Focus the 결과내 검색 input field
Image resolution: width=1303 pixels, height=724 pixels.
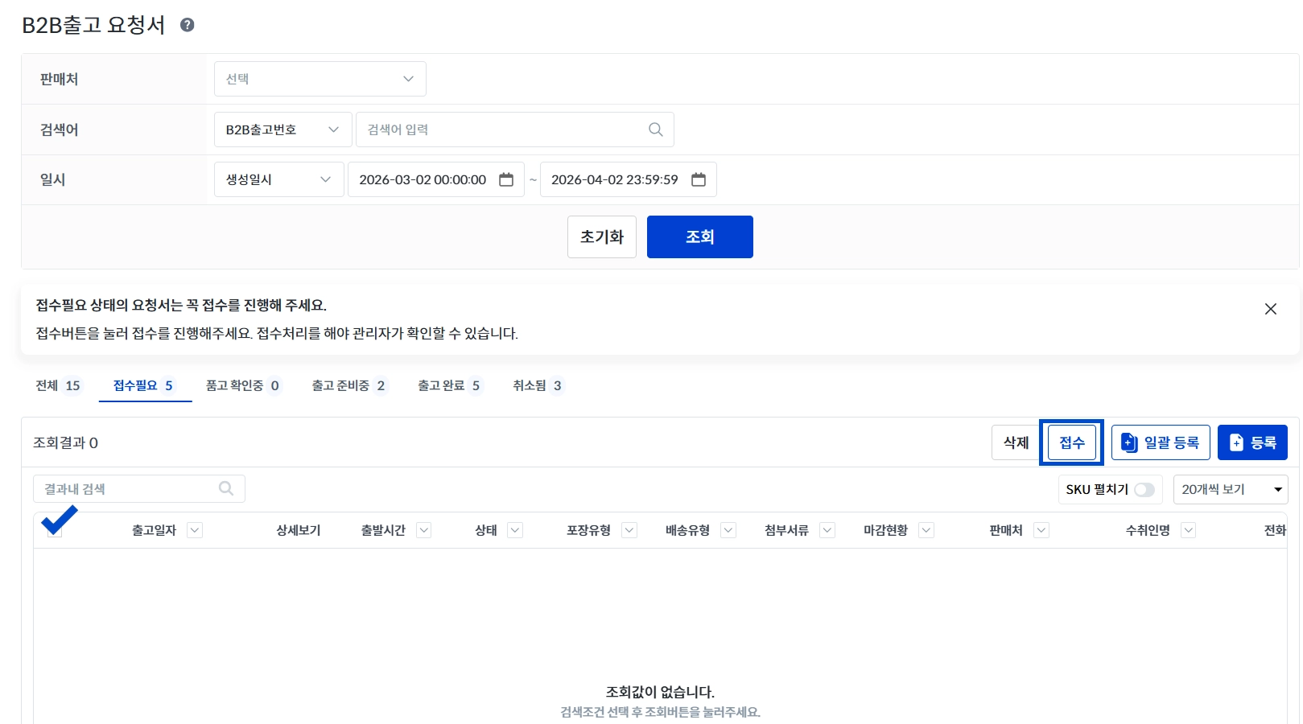[x=139, y=488]
